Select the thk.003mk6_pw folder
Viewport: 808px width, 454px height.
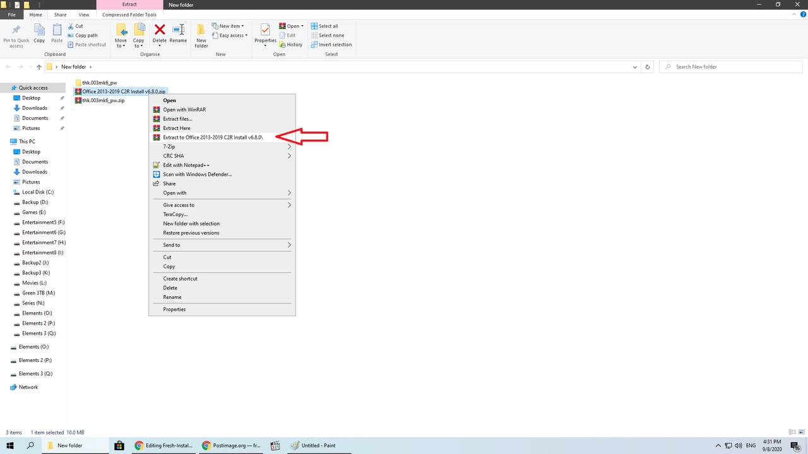pyautogui.click(x=96, y=83)
